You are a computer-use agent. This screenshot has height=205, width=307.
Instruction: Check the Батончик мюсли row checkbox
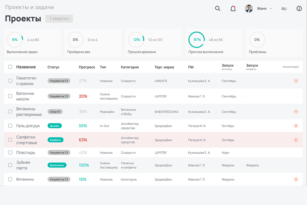(10, 96)
